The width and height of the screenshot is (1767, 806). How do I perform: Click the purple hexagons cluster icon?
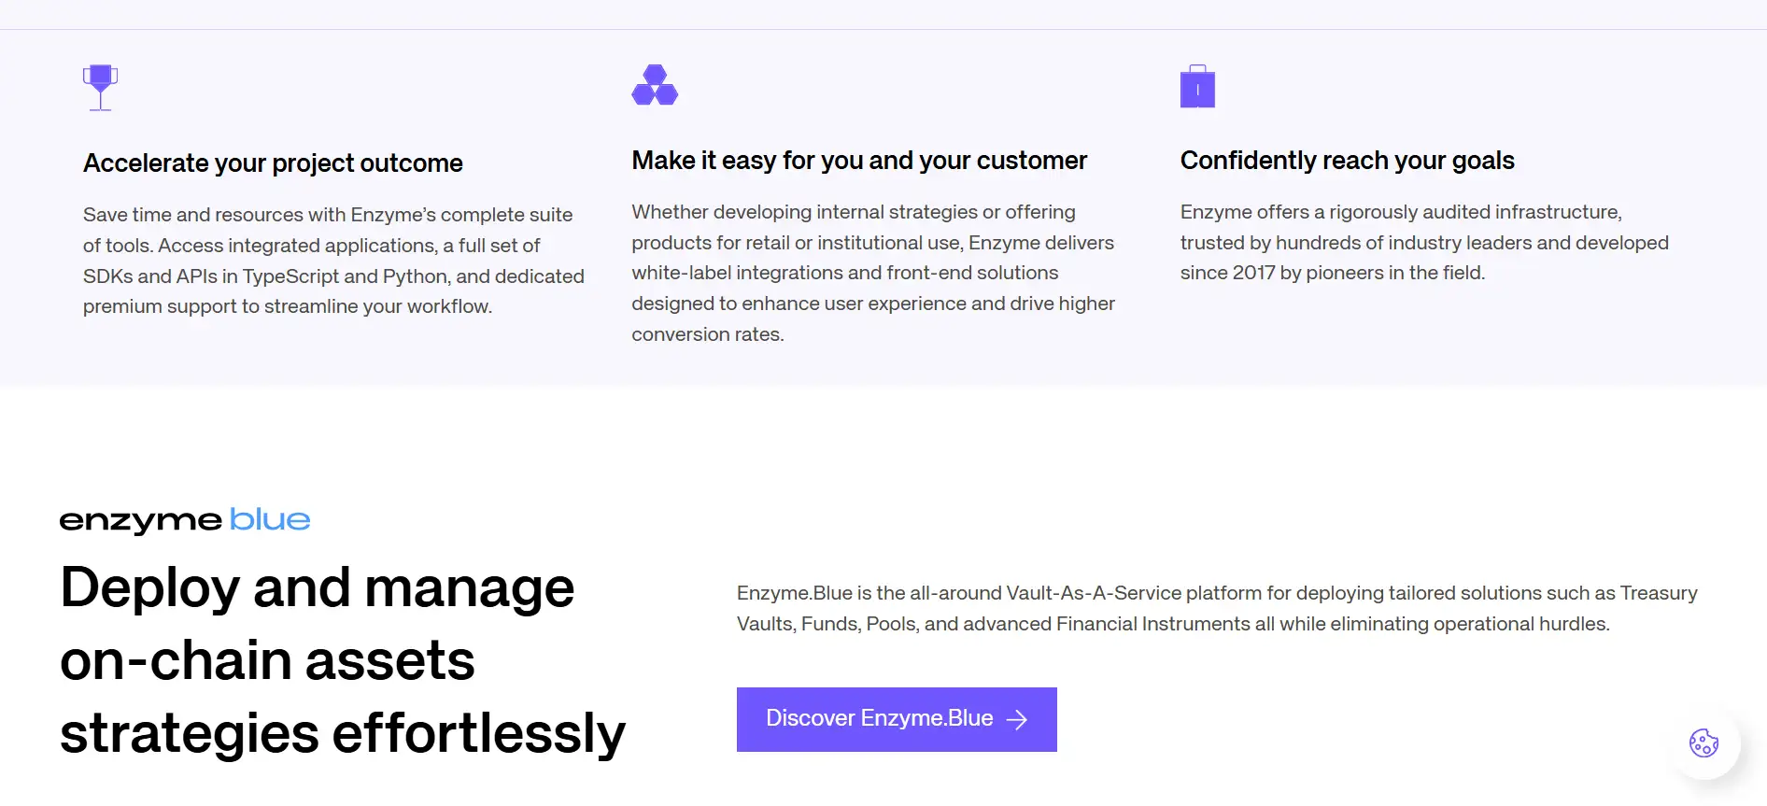(x=655, y=85)
